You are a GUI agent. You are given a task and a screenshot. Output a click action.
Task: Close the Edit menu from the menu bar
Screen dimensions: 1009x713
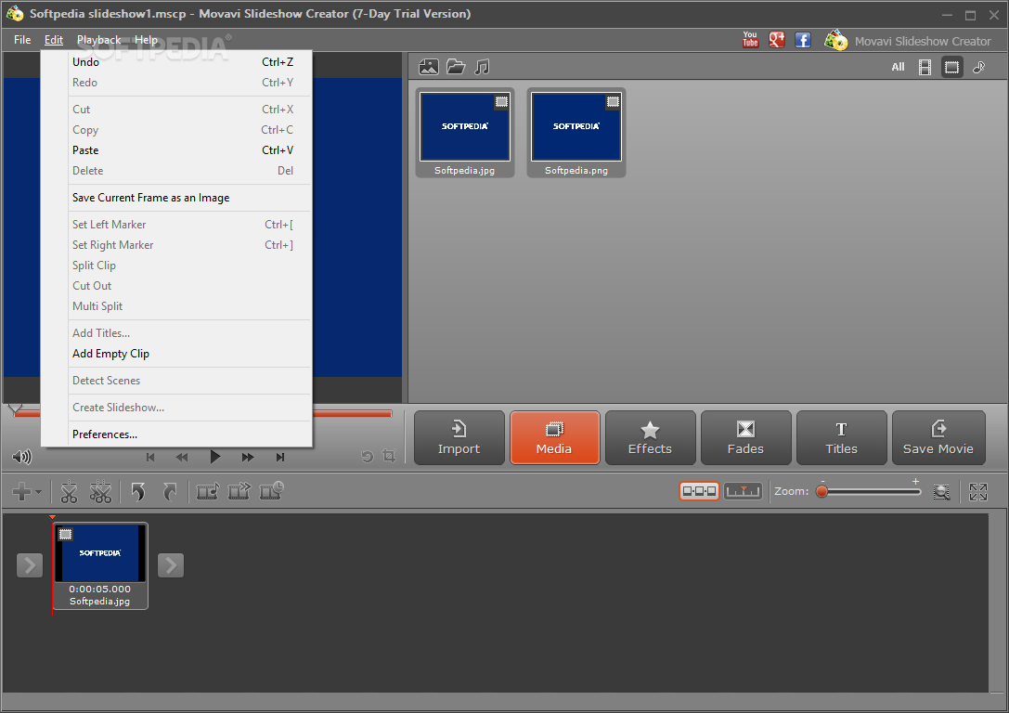point(54,40)
